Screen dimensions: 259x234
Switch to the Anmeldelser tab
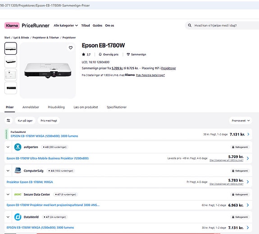tap(31, 107)
